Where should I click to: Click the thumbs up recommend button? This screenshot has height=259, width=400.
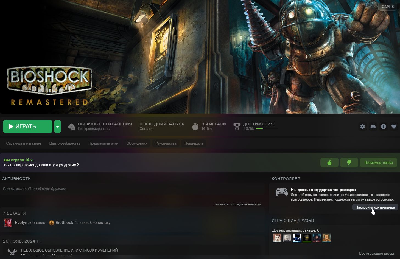329,162
